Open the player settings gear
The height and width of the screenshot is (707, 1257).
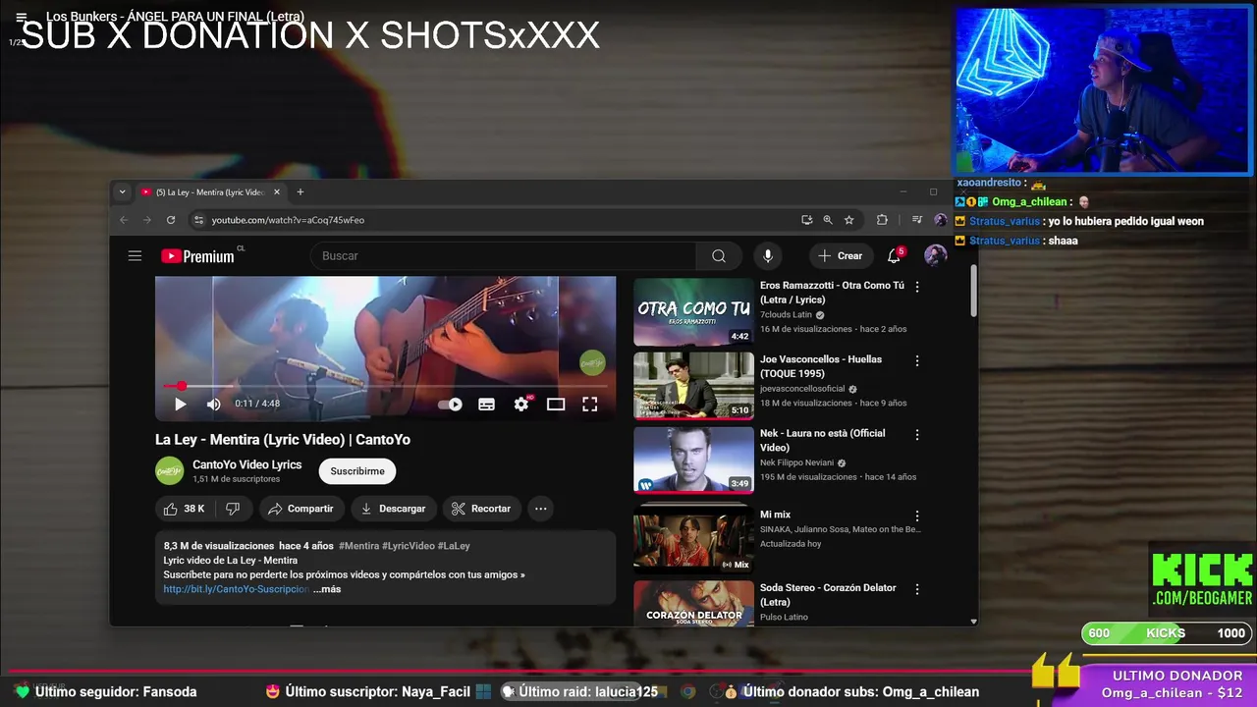click(521, 404)
